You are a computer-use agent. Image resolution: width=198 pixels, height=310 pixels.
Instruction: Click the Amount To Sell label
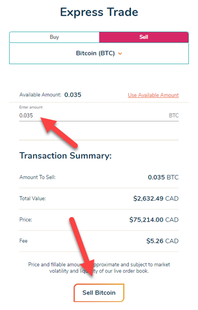(38, 177)
